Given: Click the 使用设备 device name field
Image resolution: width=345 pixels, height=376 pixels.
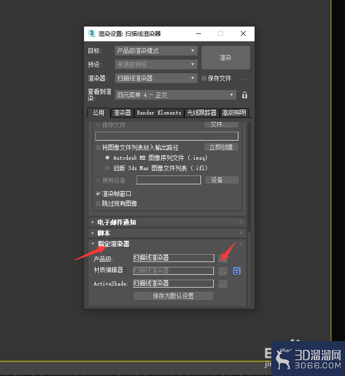Looking at the screenshot, I should tap(169, 180).
